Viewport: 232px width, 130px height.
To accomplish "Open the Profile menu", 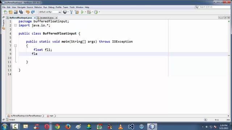I will pyautogui.click(x=59, y=7).
